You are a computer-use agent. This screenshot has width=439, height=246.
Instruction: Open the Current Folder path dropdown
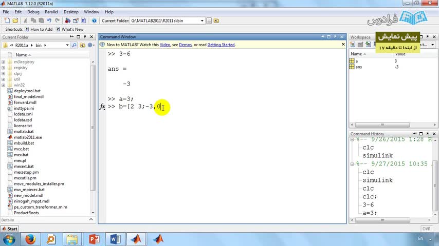pyautogui.click(x=202, y=20)
